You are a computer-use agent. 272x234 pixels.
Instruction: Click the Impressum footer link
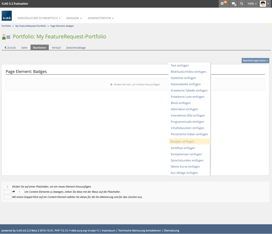pos(108,230)
